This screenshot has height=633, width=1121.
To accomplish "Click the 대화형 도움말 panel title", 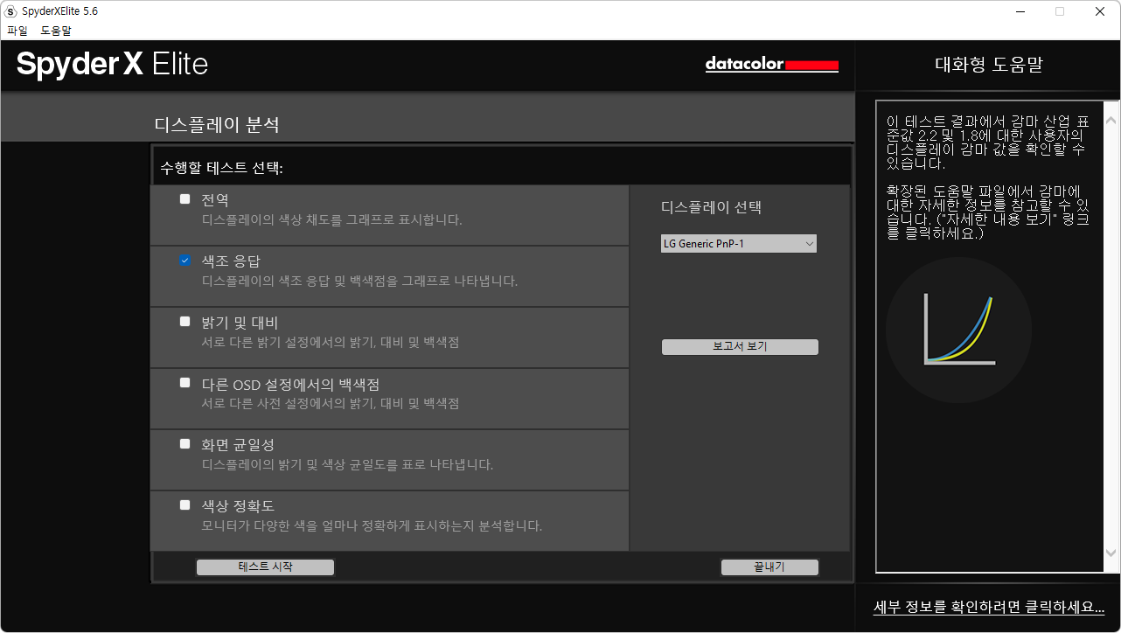I will click(x=989, y=65).
